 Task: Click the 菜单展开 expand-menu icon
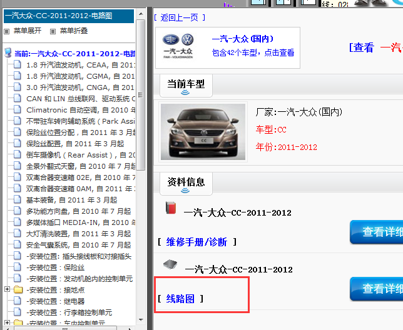click(x=7, y=32)
